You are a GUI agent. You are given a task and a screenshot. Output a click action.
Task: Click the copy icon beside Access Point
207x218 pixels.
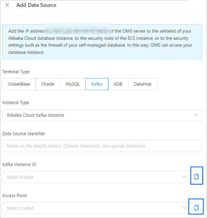[x=196, y=208]
